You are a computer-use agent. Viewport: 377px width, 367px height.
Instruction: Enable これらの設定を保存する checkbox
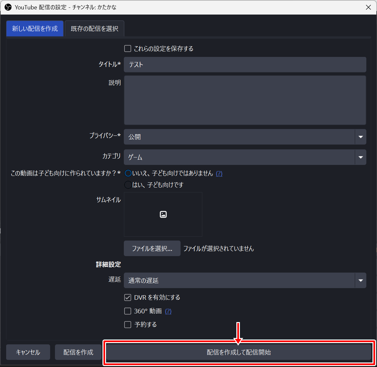pyautogui.click(x=128, y=49)
